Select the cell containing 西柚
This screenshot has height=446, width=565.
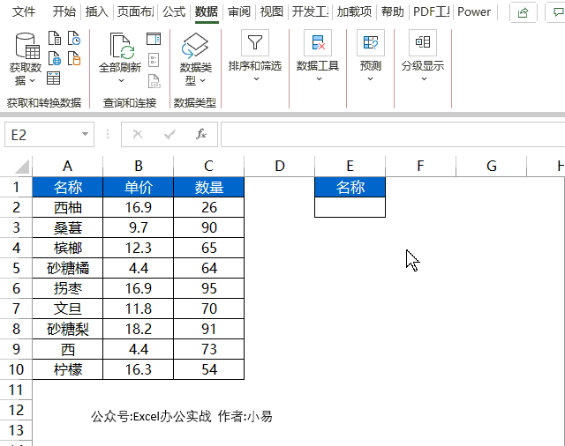point(67,207)
